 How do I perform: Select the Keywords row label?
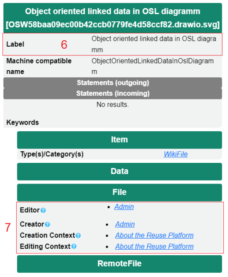(x=23, y=123)
